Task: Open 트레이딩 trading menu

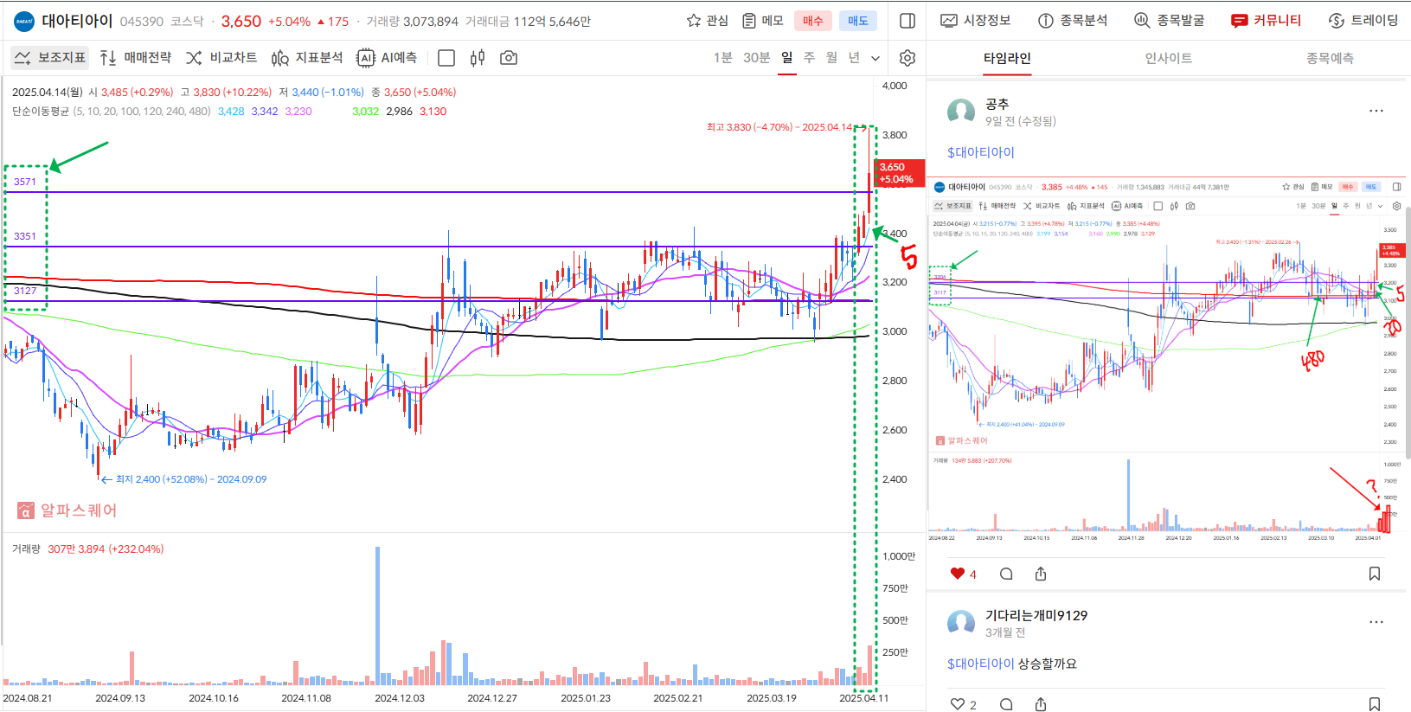Action: tap(1363, 21)
